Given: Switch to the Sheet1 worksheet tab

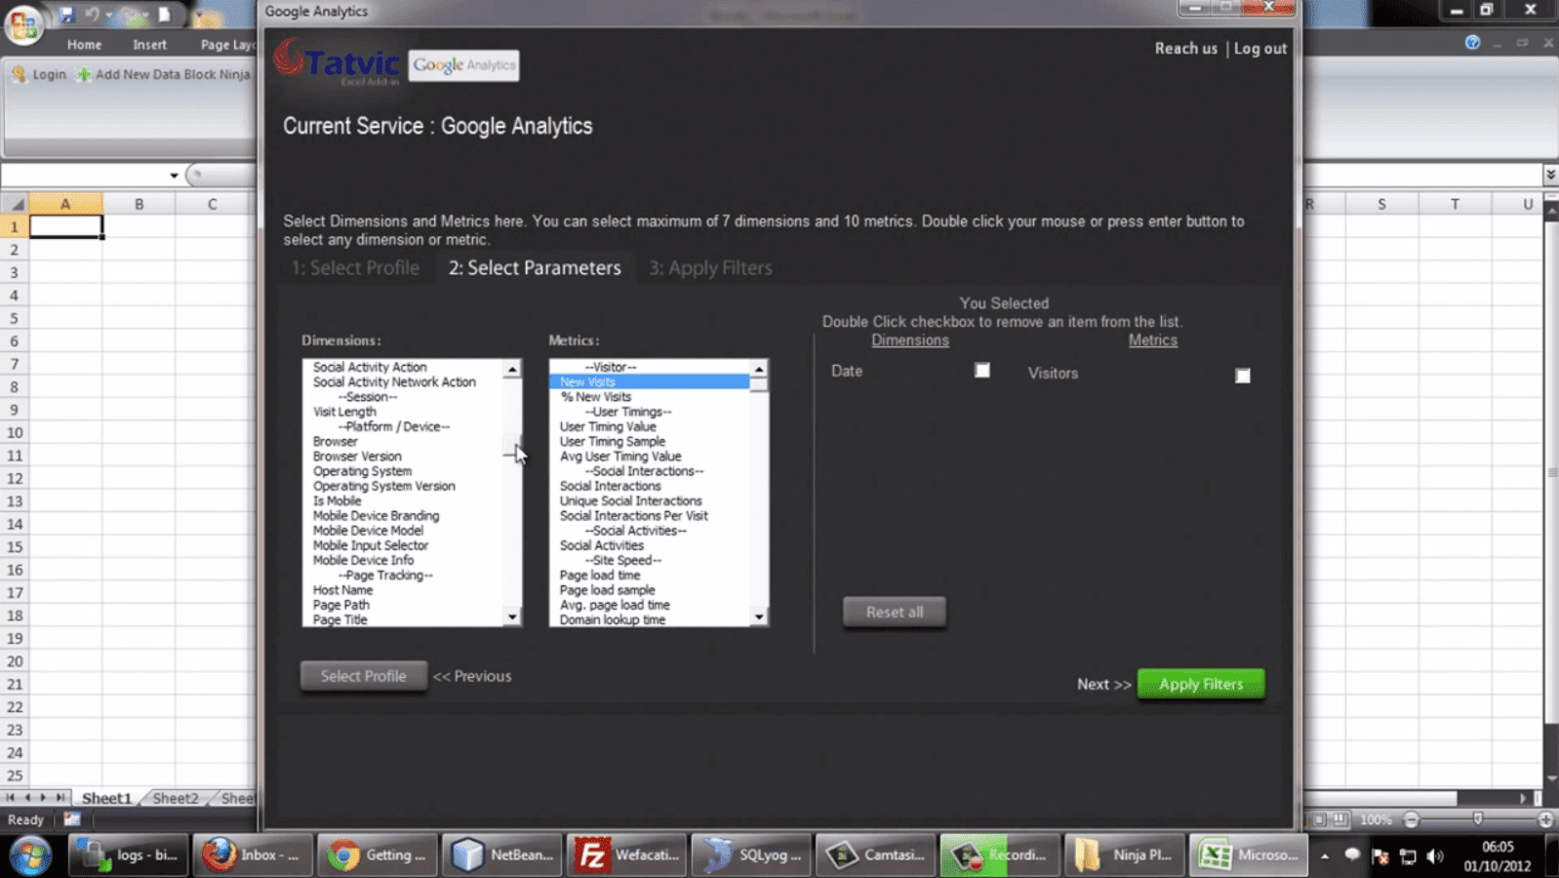Looking at the screenshot, I should point(106,798).
